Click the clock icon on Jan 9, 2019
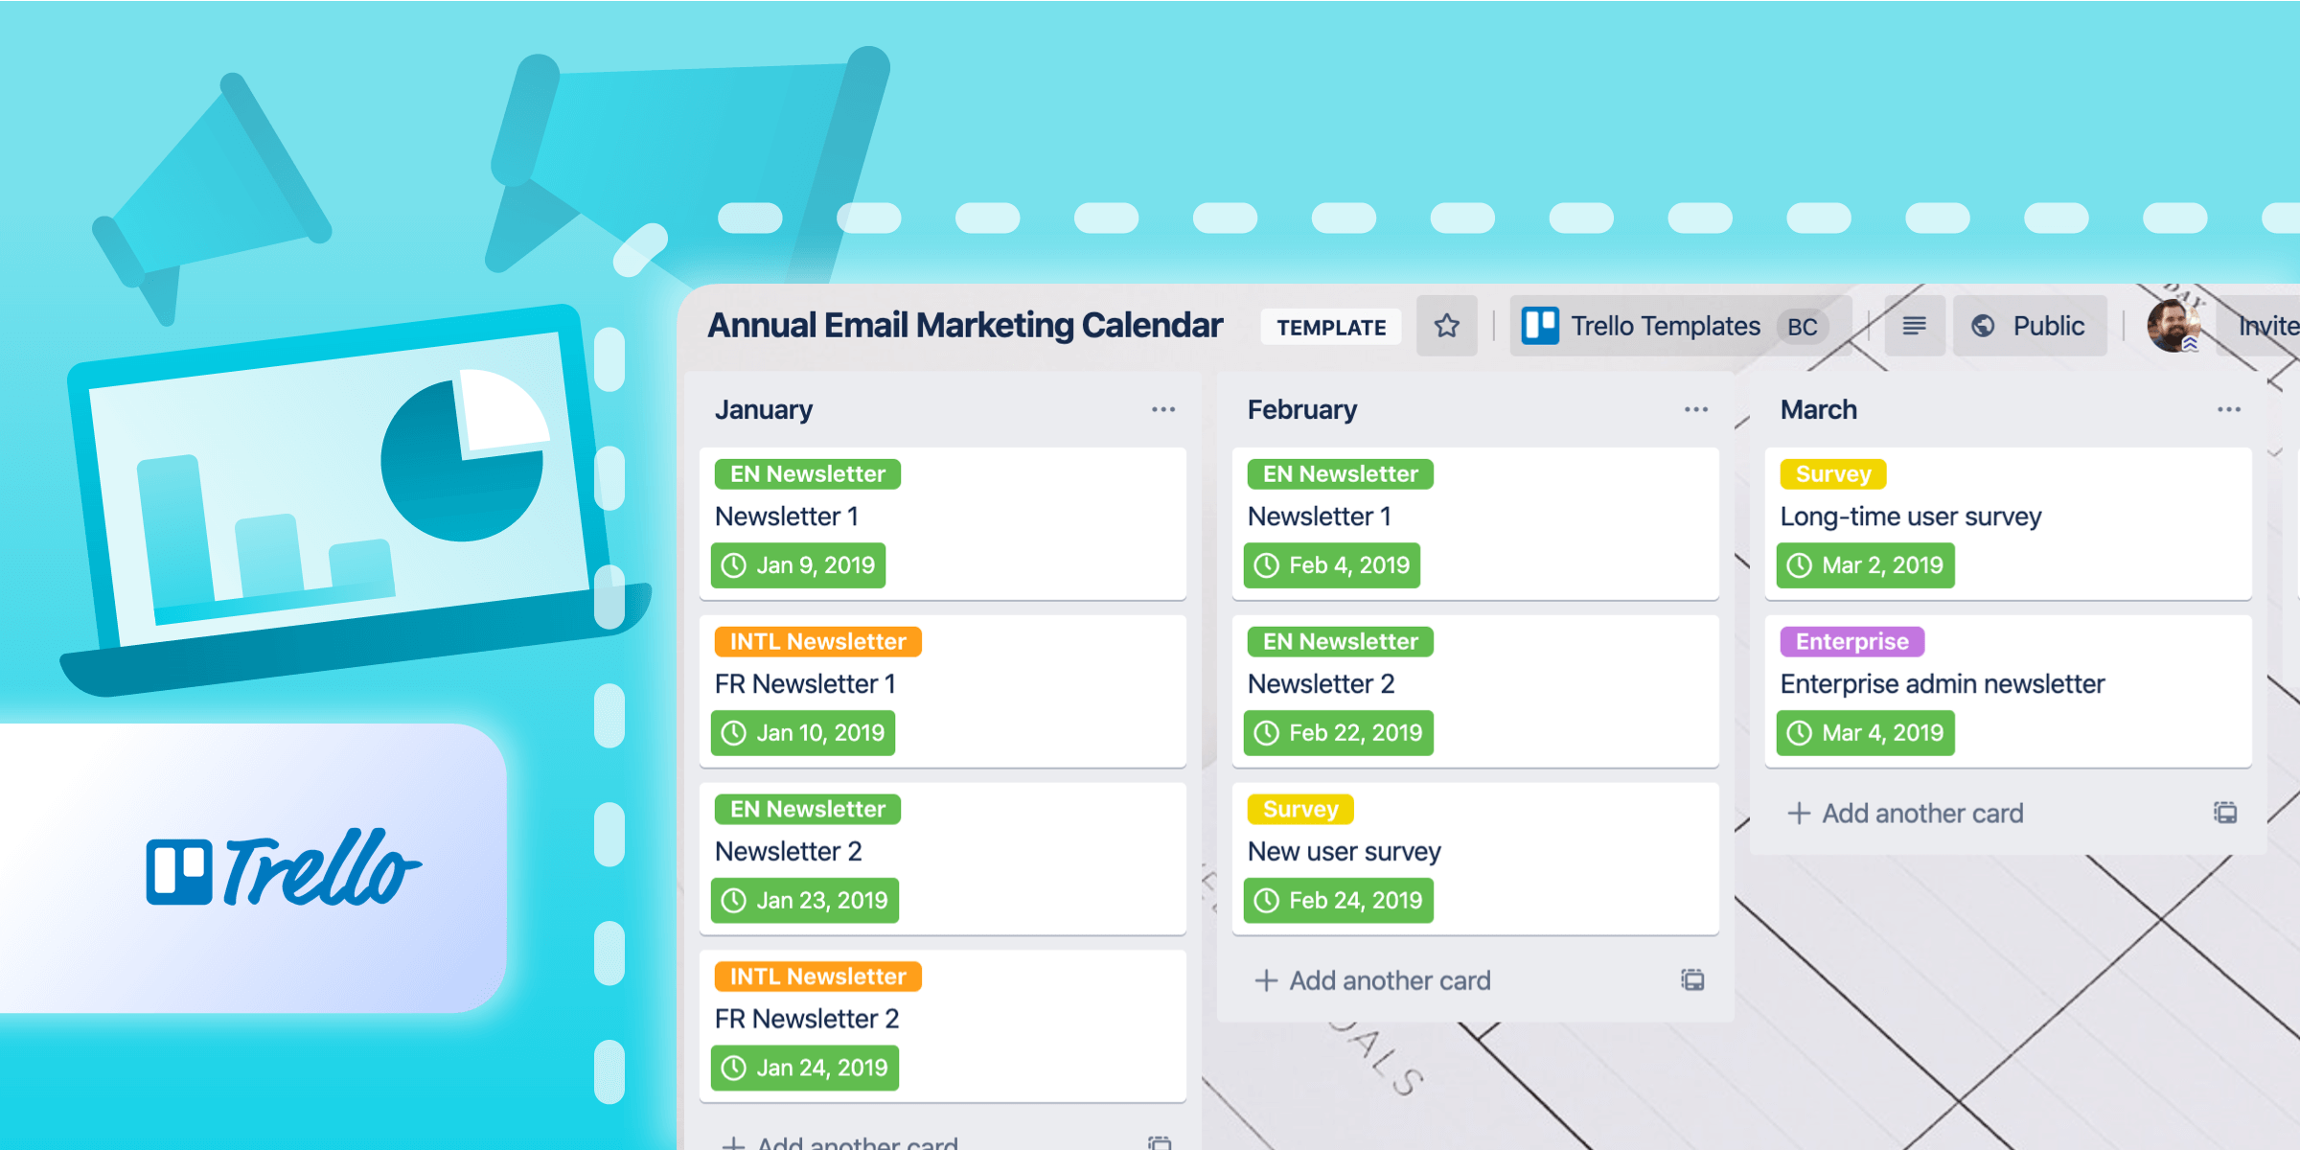This screenshot has height=1150, width=2300. coord(733,565)
